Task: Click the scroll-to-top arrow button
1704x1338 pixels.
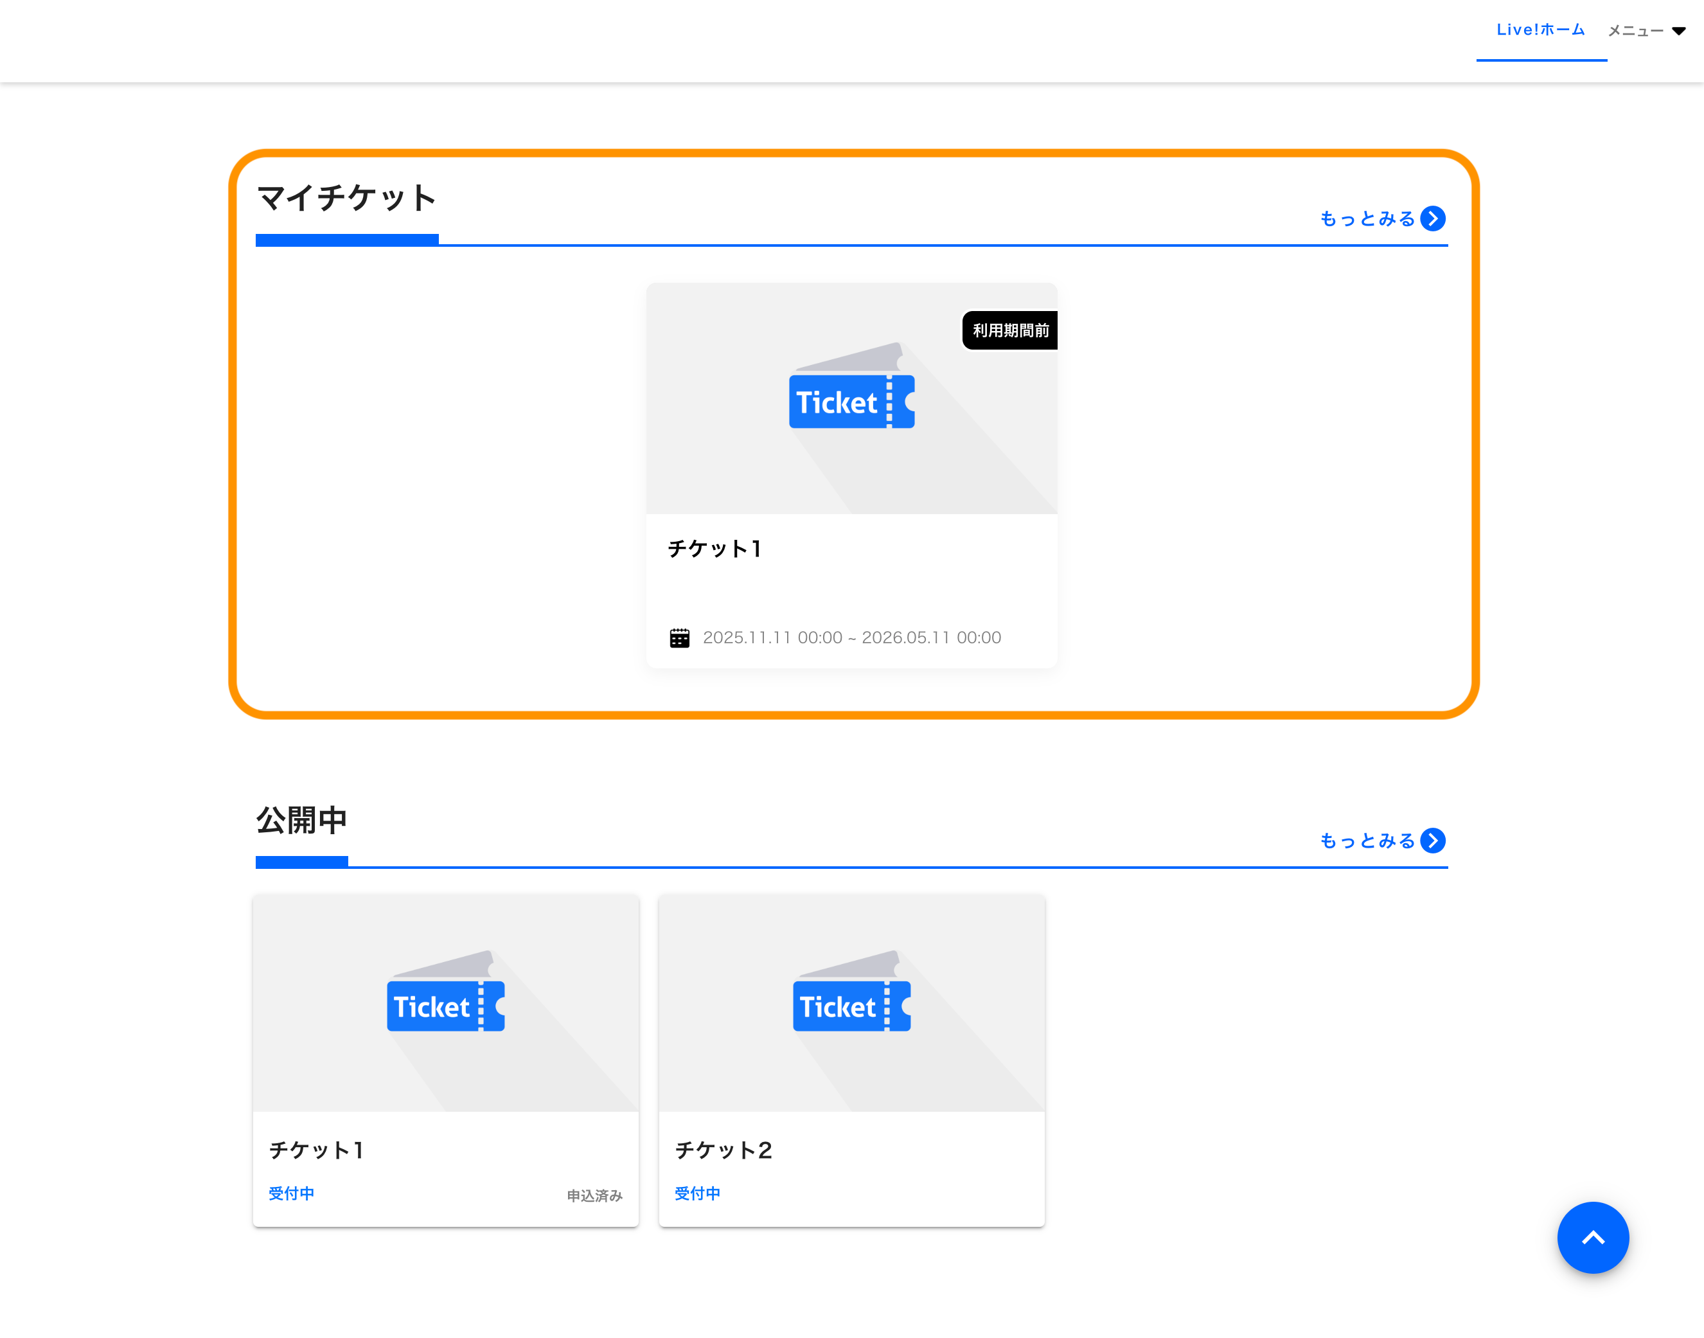Action: (x=1593, y=1238)
